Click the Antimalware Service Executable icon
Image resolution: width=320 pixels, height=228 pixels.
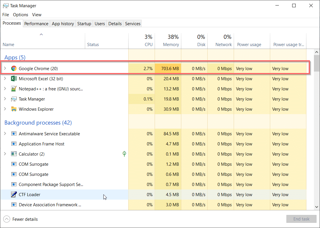click(x=14, y=134)
